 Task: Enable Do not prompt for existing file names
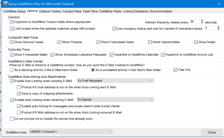point(12,118)
